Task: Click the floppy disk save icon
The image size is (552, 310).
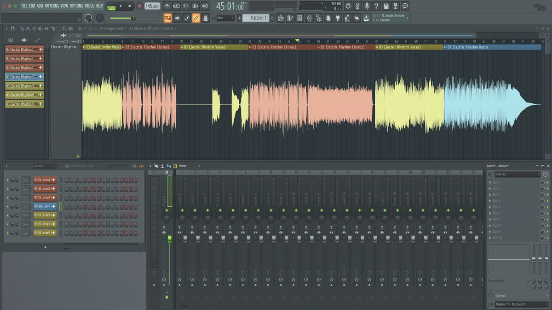Action: (x=385, y=6)
